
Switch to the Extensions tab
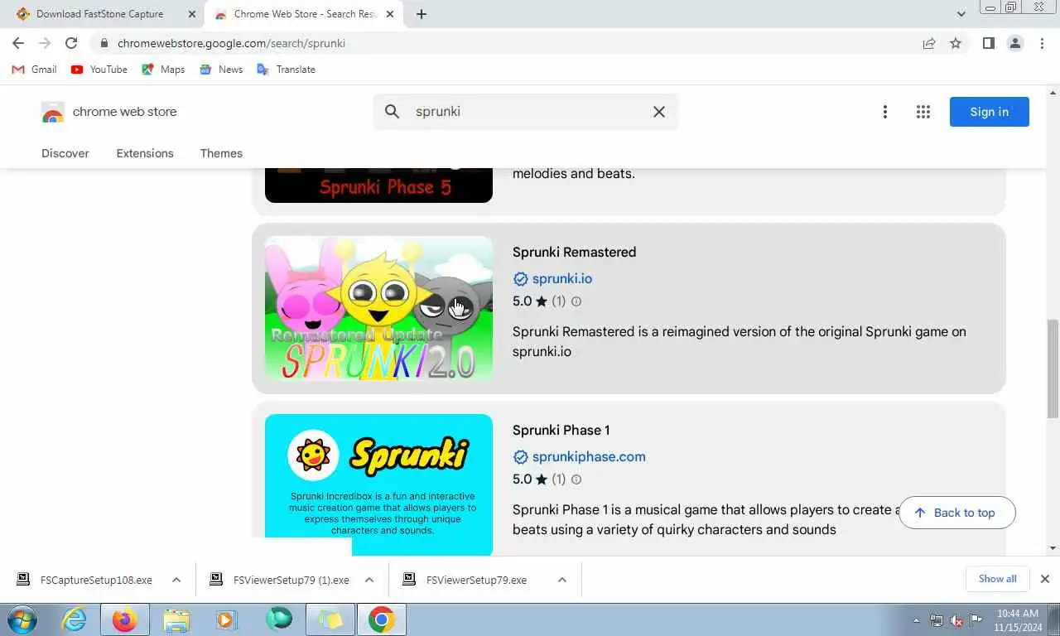pyautogui.click(x=145, y=153)
